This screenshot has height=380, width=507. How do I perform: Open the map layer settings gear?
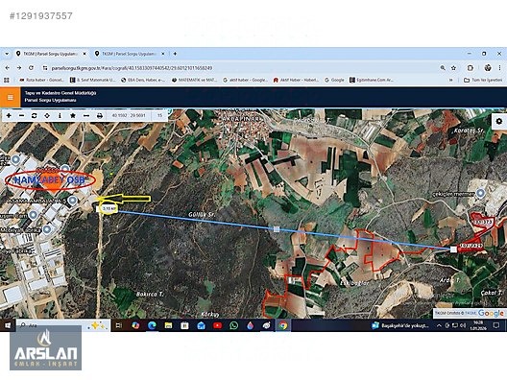[x=499, y=122]
